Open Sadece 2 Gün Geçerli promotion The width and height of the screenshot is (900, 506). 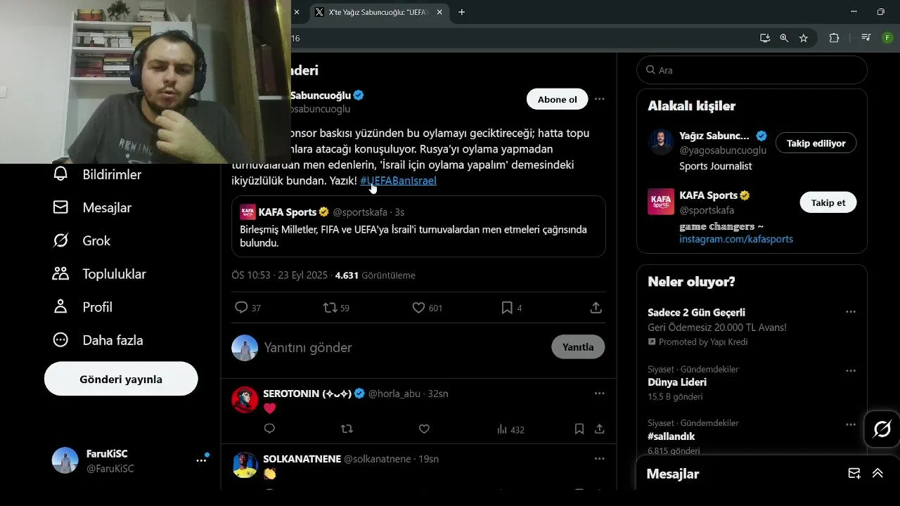click(696, 312)
